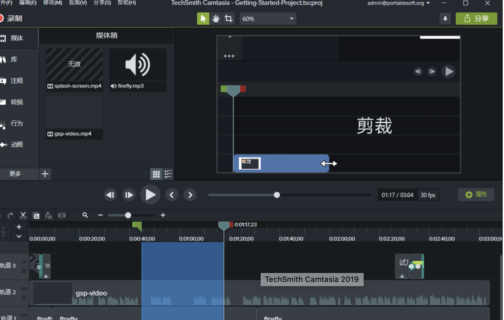Open the 编辑(E) menu
The image size is (504, 320).
(28, 3)
